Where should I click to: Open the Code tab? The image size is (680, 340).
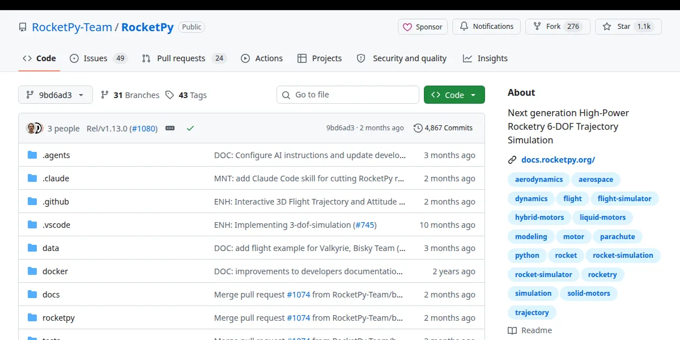coord(39,58)
